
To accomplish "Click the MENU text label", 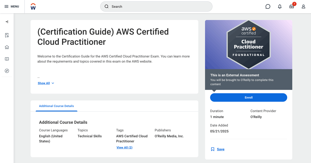I will pos(15,6).
